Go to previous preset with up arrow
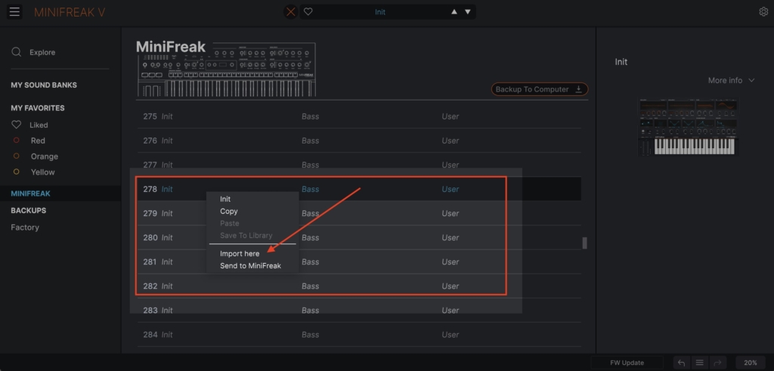This screenshot has width=774, height=371. coord(454,11)
